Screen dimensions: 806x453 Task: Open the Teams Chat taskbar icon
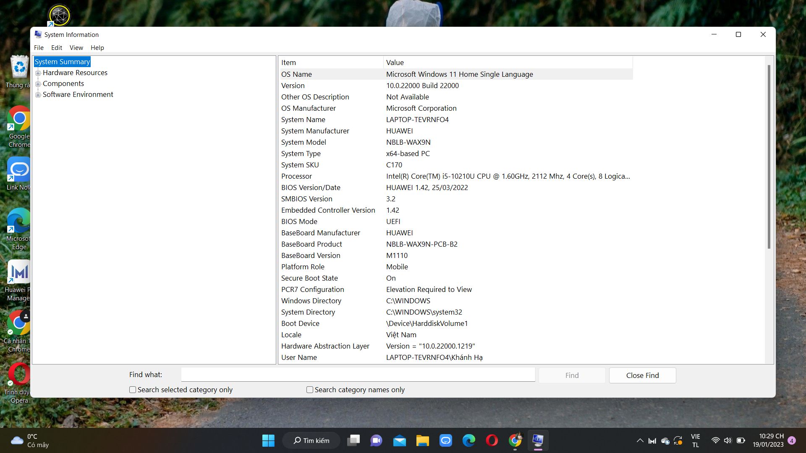pos(376,440)
